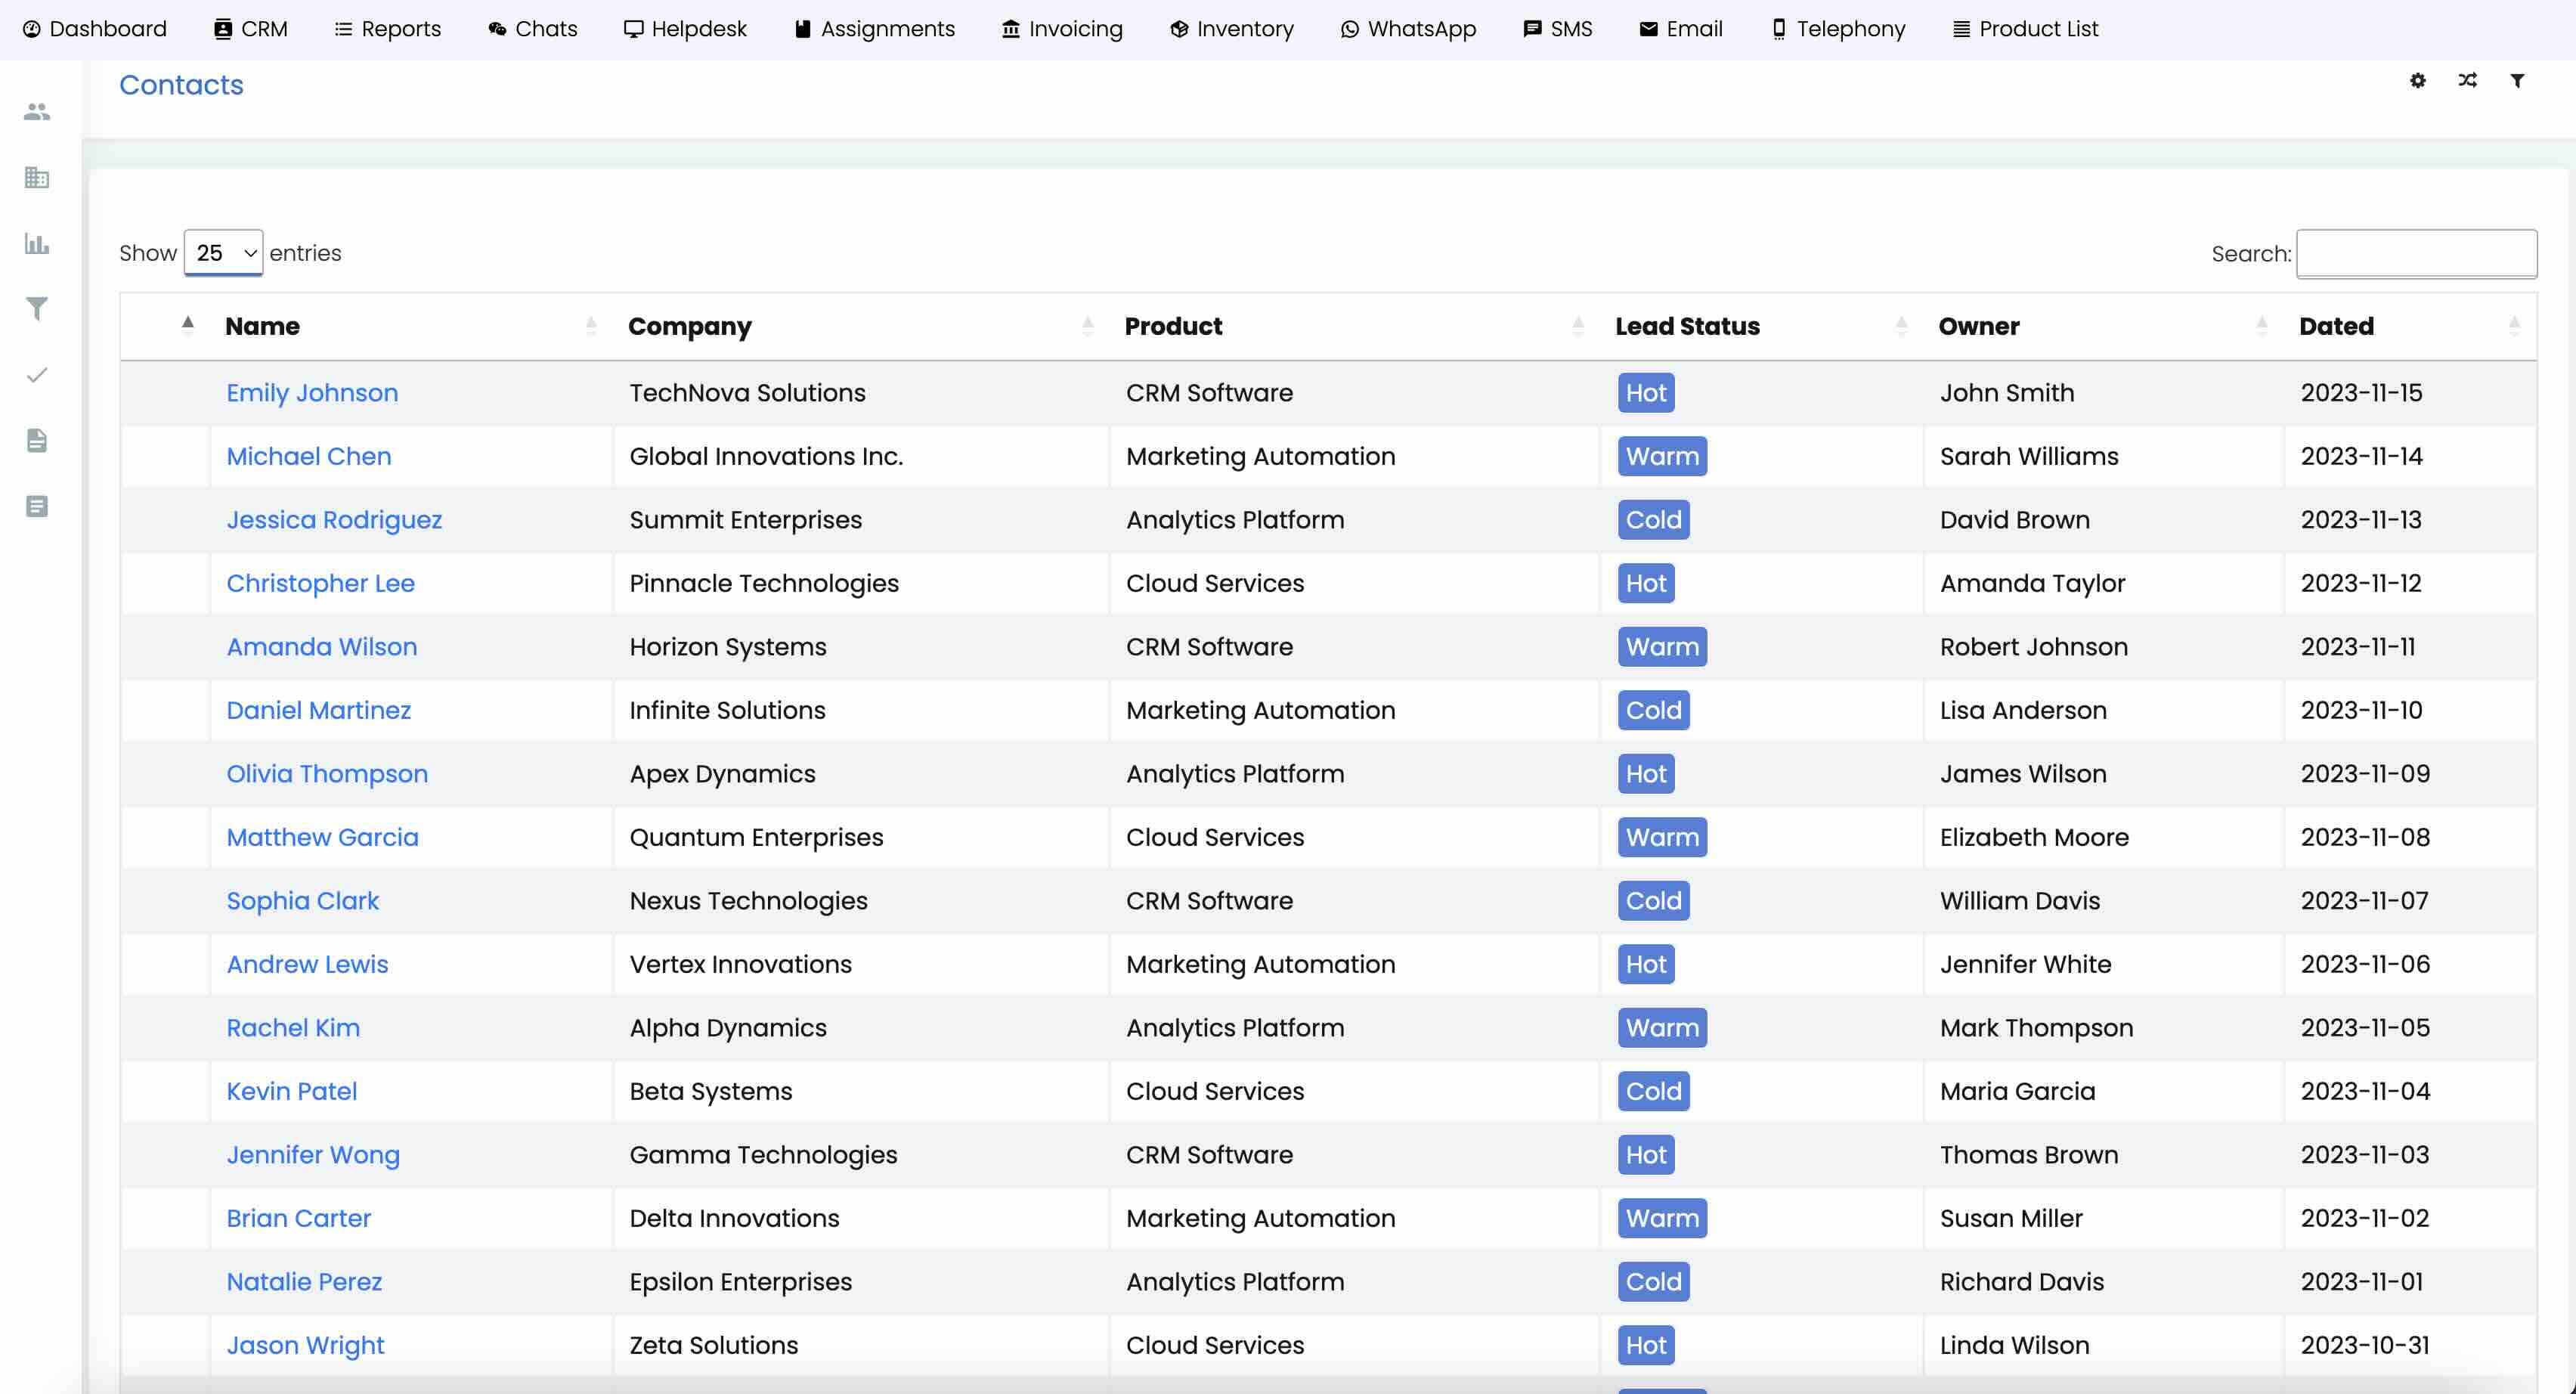Open the bar chart analytics icon in sidebar
Screen dimensions: 2576x1394
pos(37,243)
